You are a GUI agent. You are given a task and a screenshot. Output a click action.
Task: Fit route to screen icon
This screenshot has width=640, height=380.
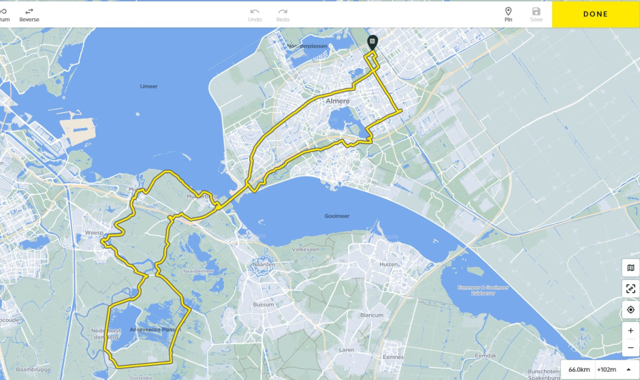click(x=630, y=289)
